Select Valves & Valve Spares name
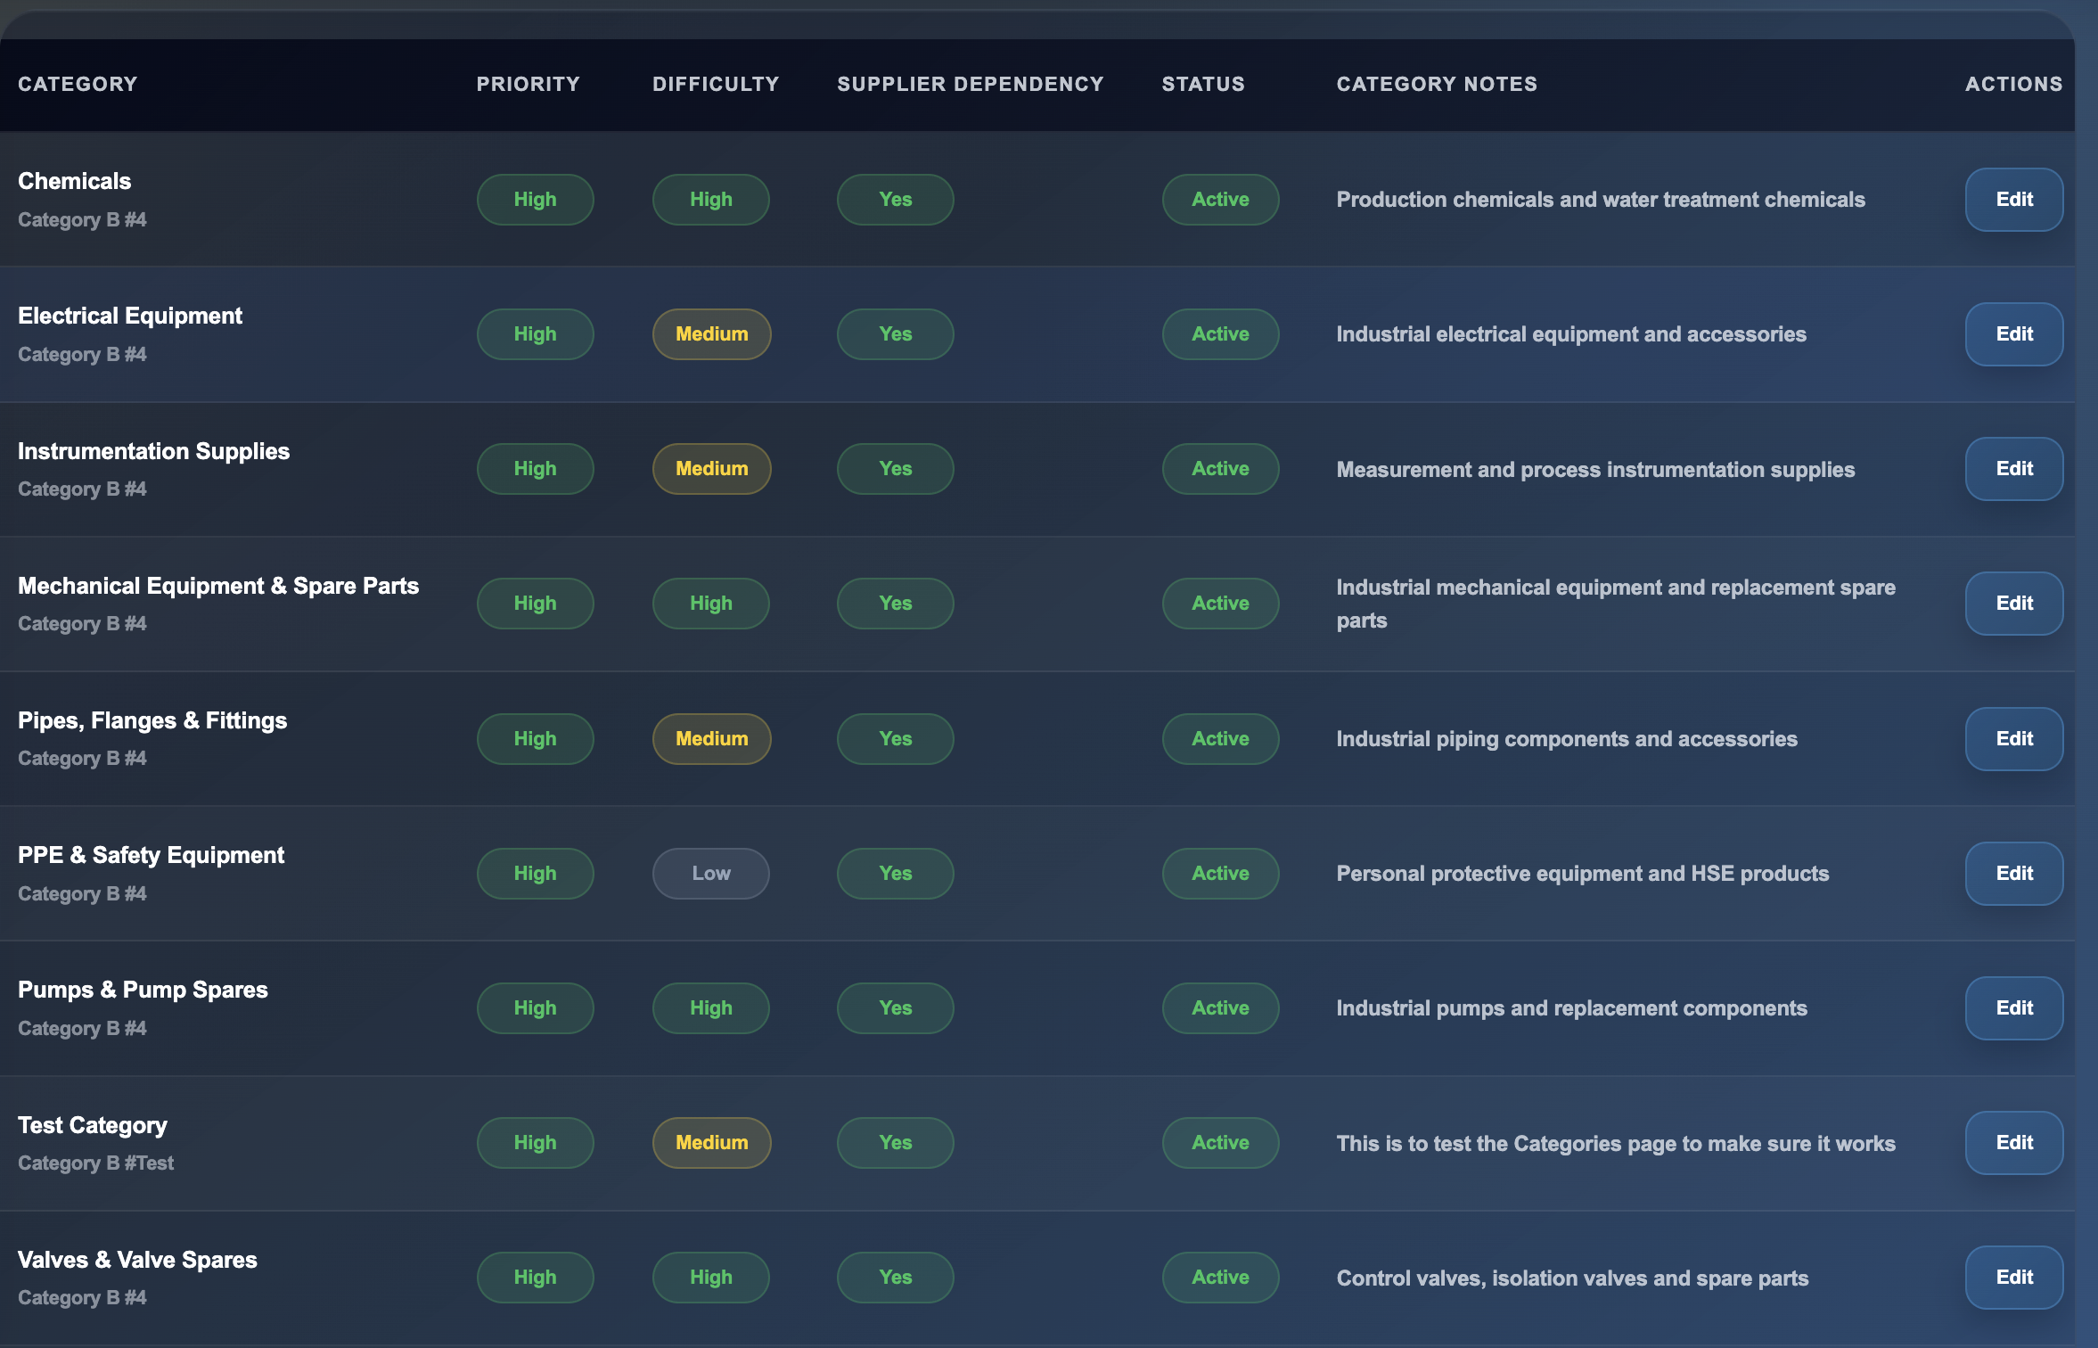Viewport: 2098px width, 1348px height. (x=137, y=1260)
